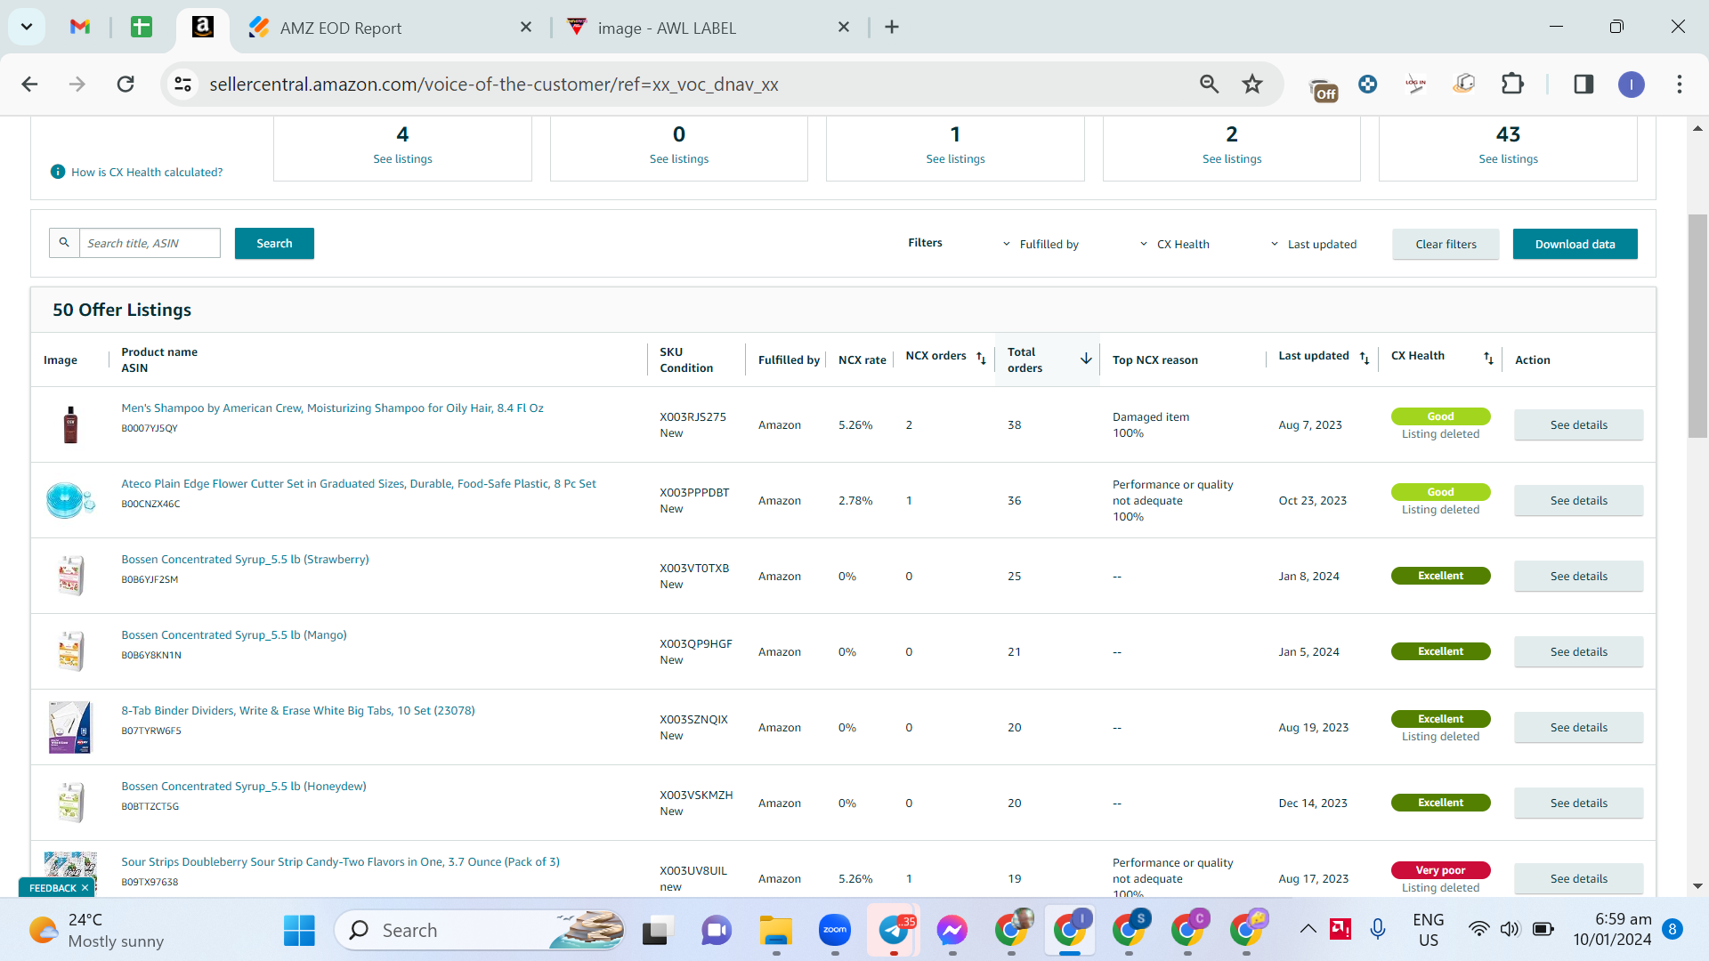1709x961 pixels.
Task: Click the Men's Shampoo product thumbnail
Action: (x=70, y=424)
